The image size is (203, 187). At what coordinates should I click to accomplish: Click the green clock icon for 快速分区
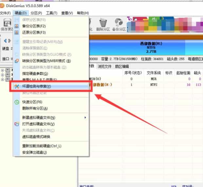pos(17,102)
